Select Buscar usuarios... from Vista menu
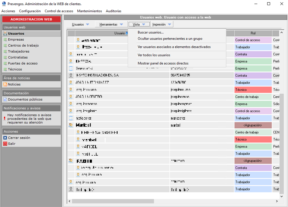 [151, 32]
